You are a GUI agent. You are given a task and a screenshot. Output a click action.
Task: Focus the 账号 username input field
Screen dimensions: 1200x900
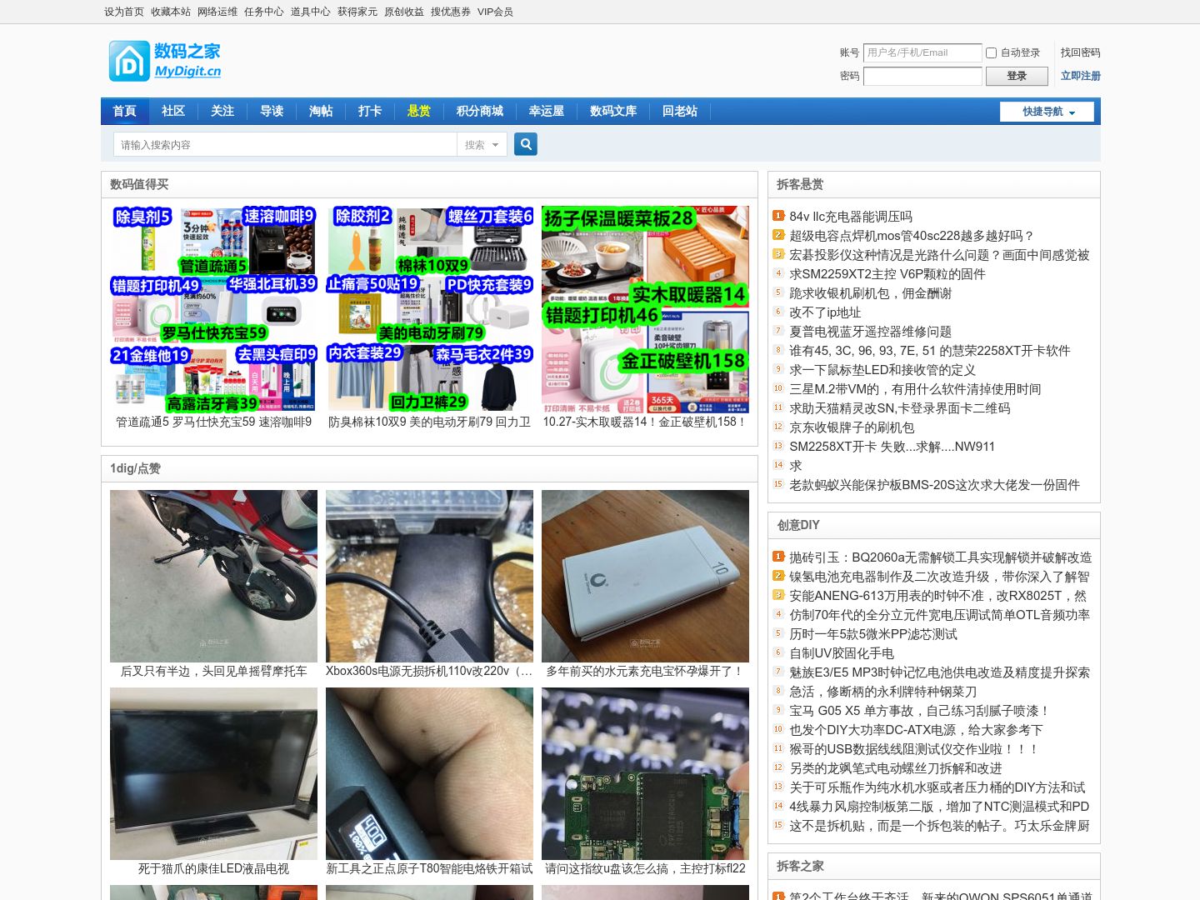click(x=922, y=52)
